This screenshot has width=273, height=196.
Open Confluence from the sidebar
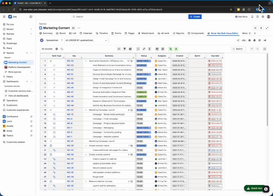pos(12,116)
